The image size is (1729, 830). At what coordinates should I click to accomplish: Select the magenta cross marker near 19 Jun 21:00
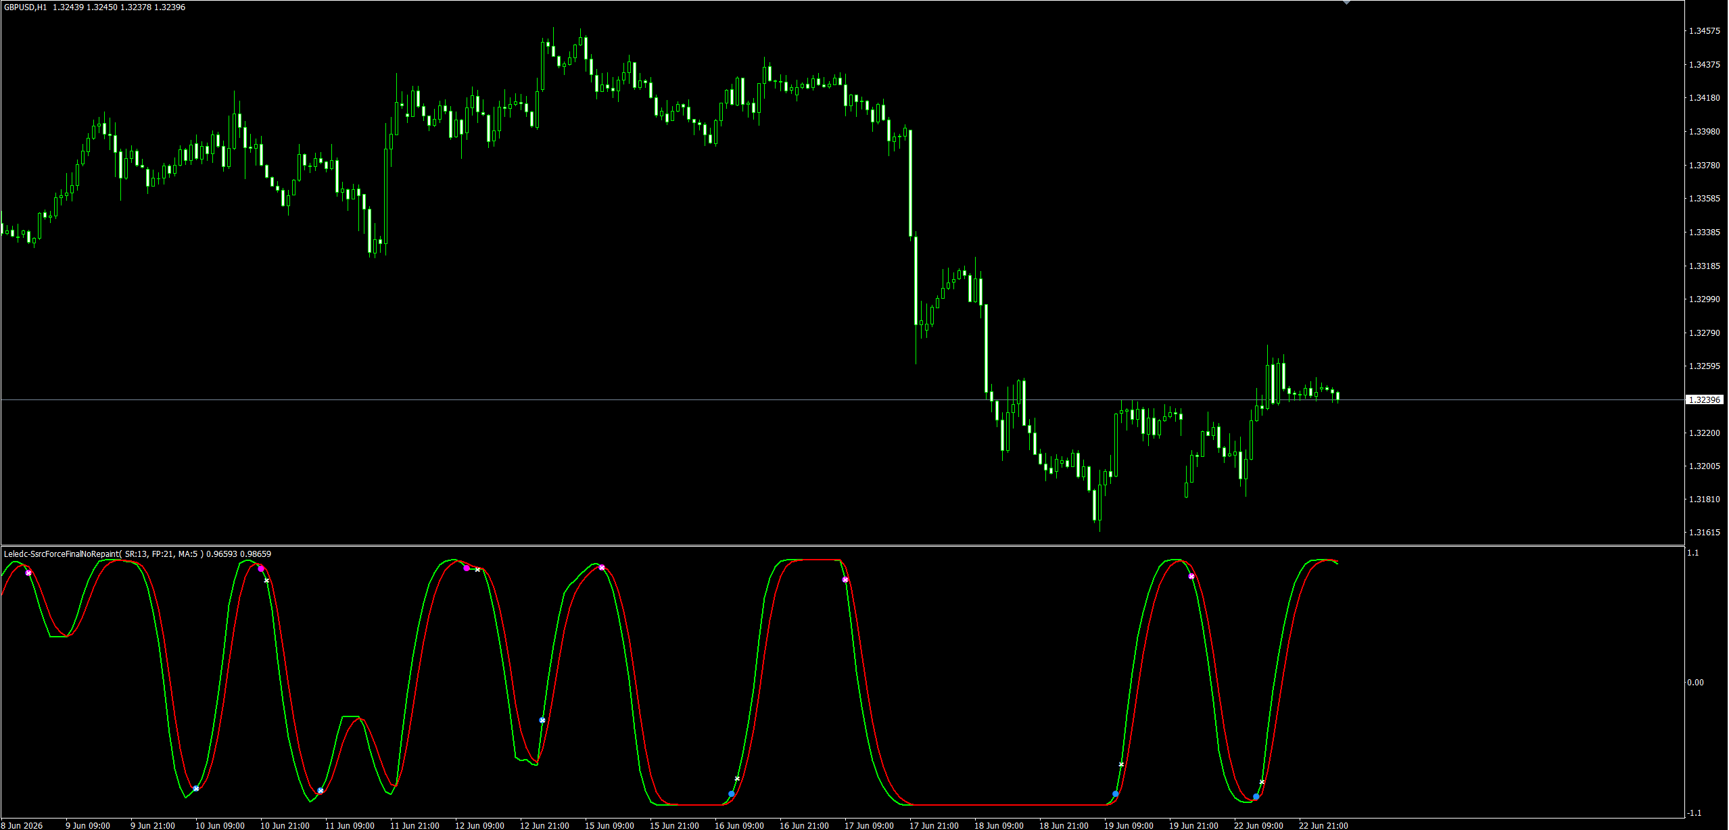(1191, 577)
